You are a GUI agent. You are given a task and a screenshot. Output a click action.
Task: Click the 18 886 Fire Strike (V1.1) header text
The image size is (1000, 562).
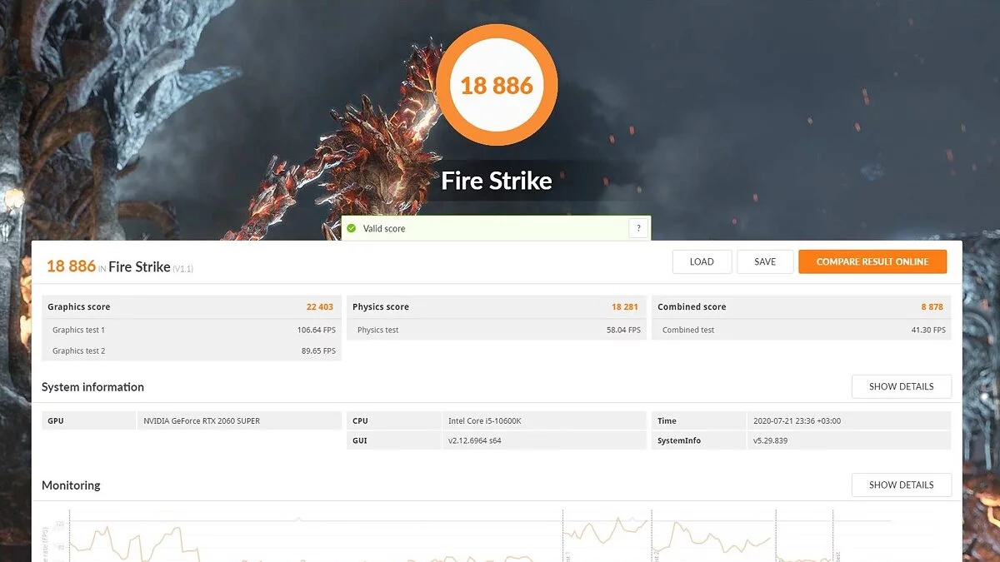pyautogui.click(x=120, y=266)
